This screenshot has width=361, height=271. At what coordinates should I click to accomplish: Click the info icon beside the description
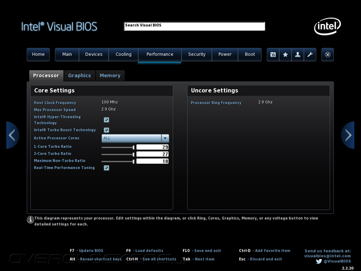[x=30, y=219]
